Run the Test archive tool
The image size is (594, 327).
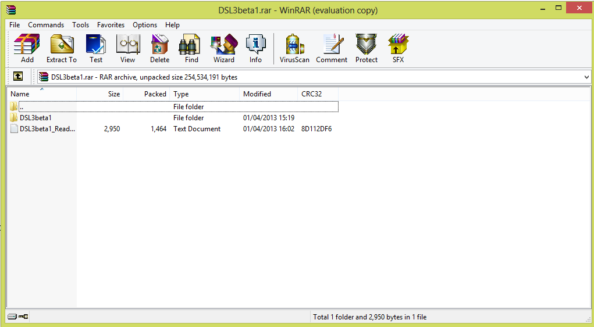point(96,48)
